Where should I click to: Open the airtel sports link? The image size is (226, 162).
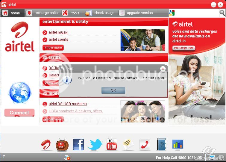[58, 40]
